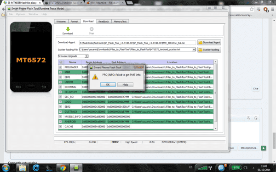
Task: Click the Flash Tool taskbar icon
Action: 76,168
